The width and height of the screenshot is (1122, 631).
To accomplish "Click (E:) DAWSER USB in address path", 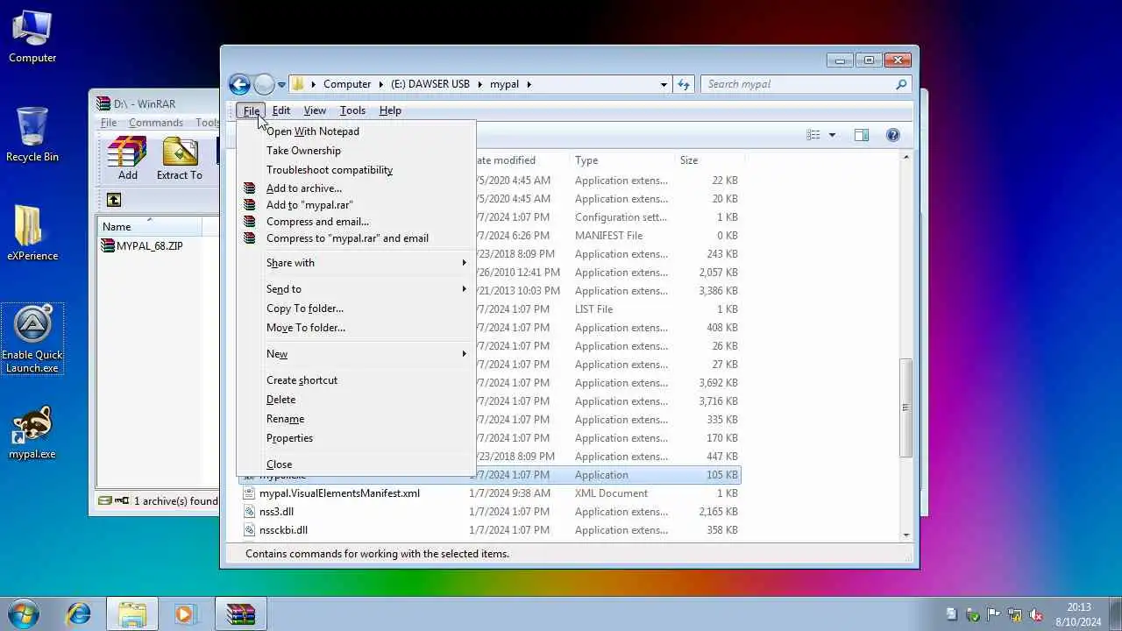I will [x=430, y=84].
